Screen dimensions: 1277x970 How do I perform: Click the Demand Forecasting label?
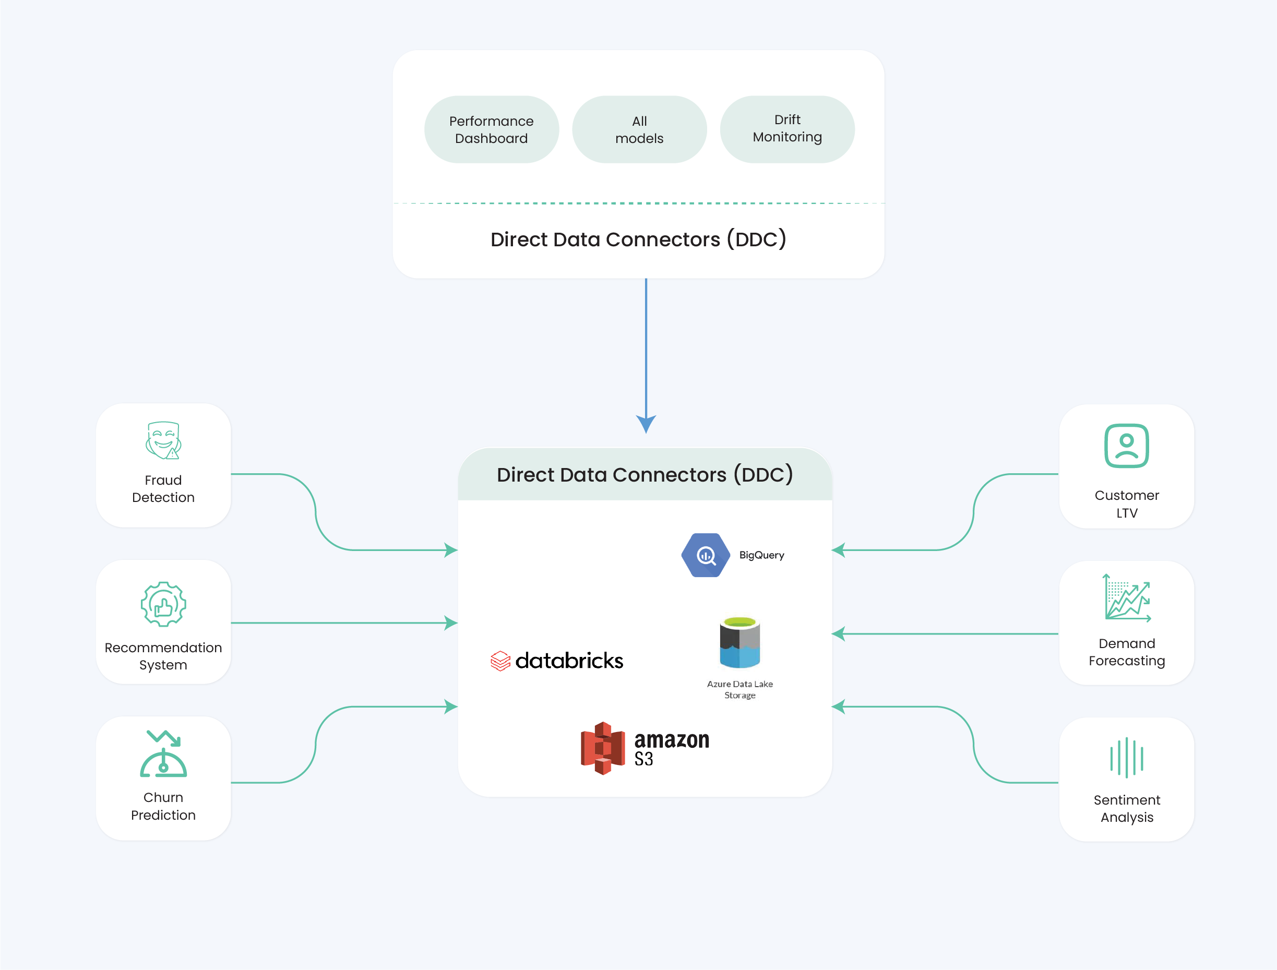click(x=1126, y=652)
